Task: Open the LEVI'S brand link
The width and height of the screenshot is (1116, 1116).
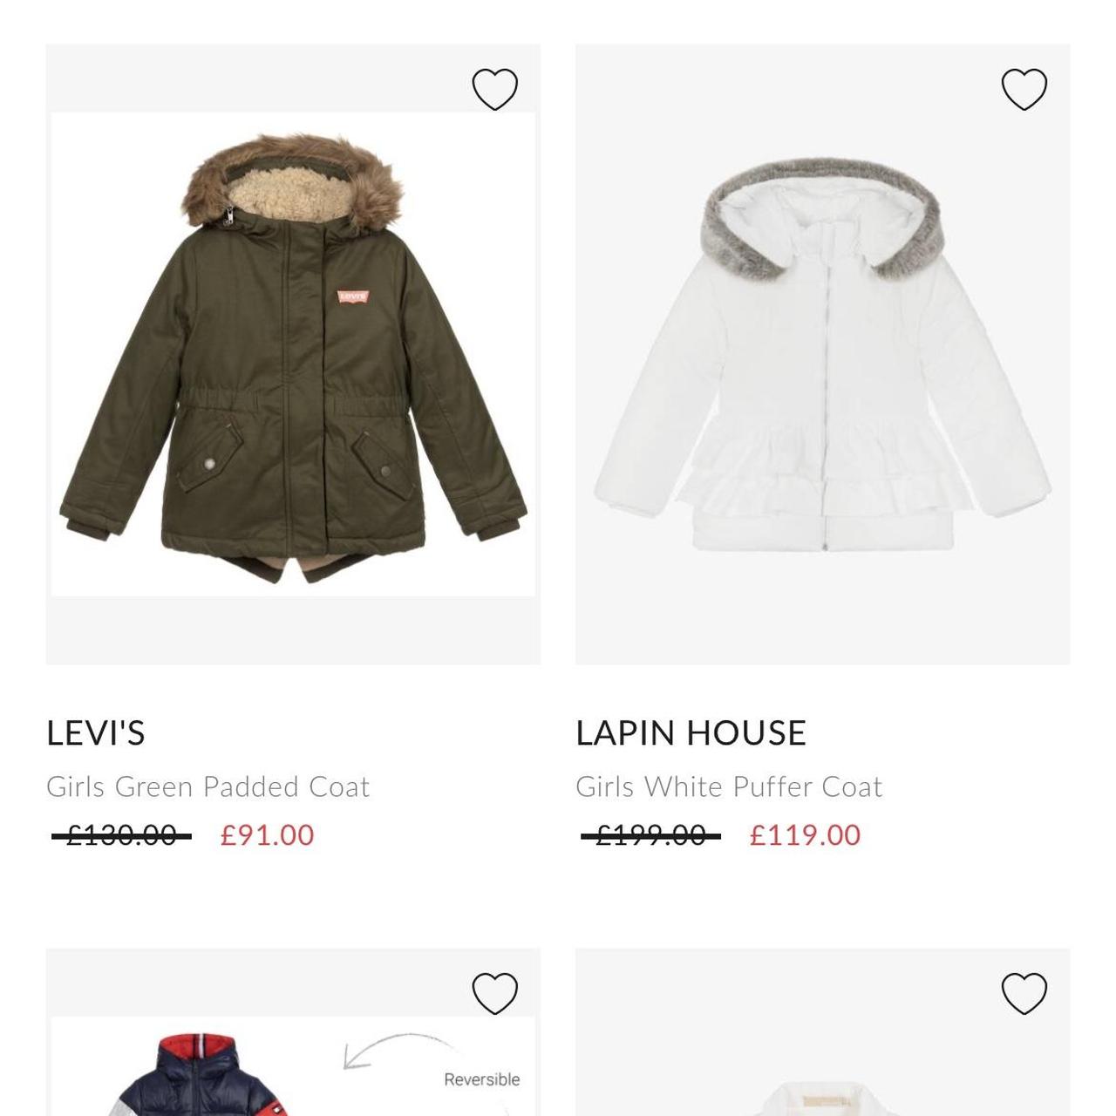Action: [95, 733]
